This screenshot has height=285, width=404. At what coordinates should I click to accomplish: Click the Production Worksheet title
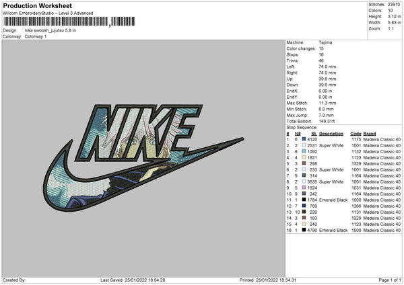coord(37,5)
